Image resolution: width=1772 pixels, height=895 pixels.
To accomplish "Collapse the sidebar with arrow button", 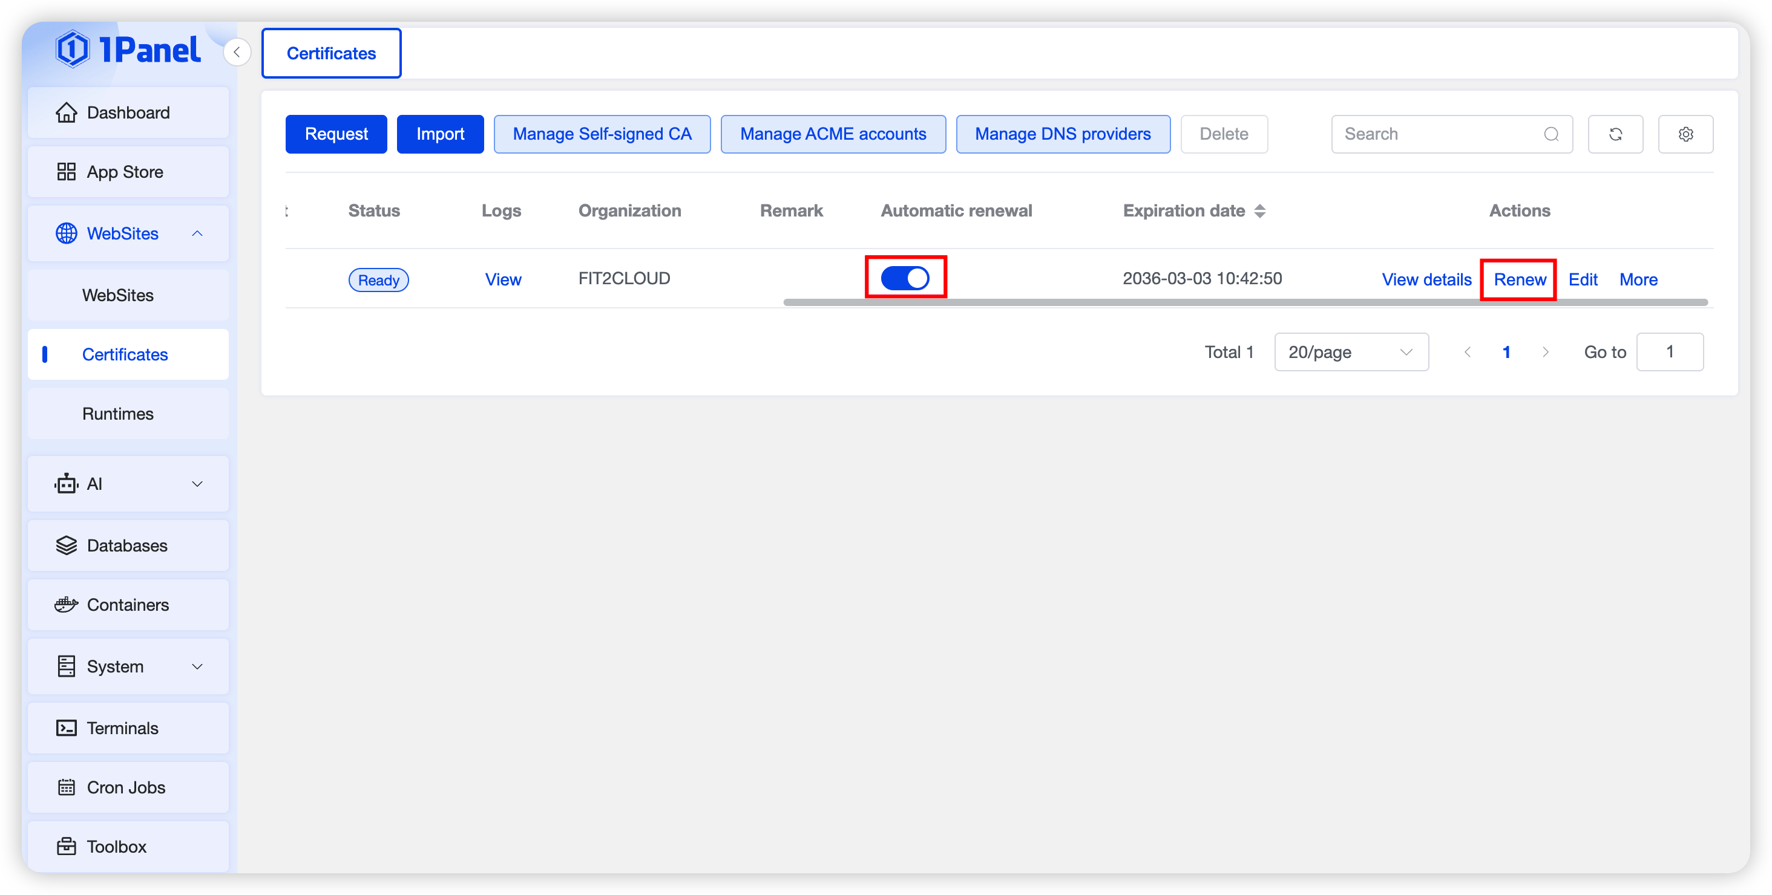I will (237, 52).
